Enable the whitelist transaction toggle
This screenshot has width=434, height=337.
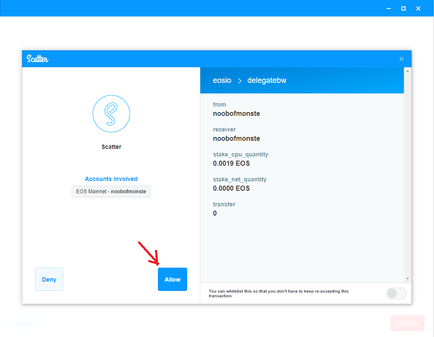click(396, 293)
